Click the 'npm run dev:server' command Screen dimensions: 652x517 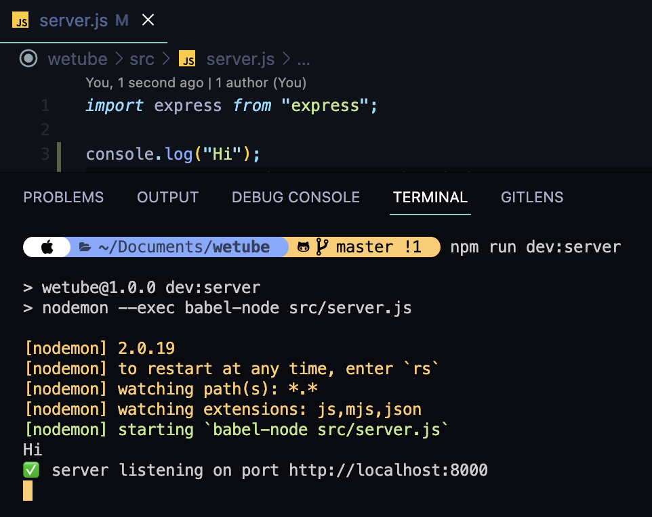tap(535, 247)
